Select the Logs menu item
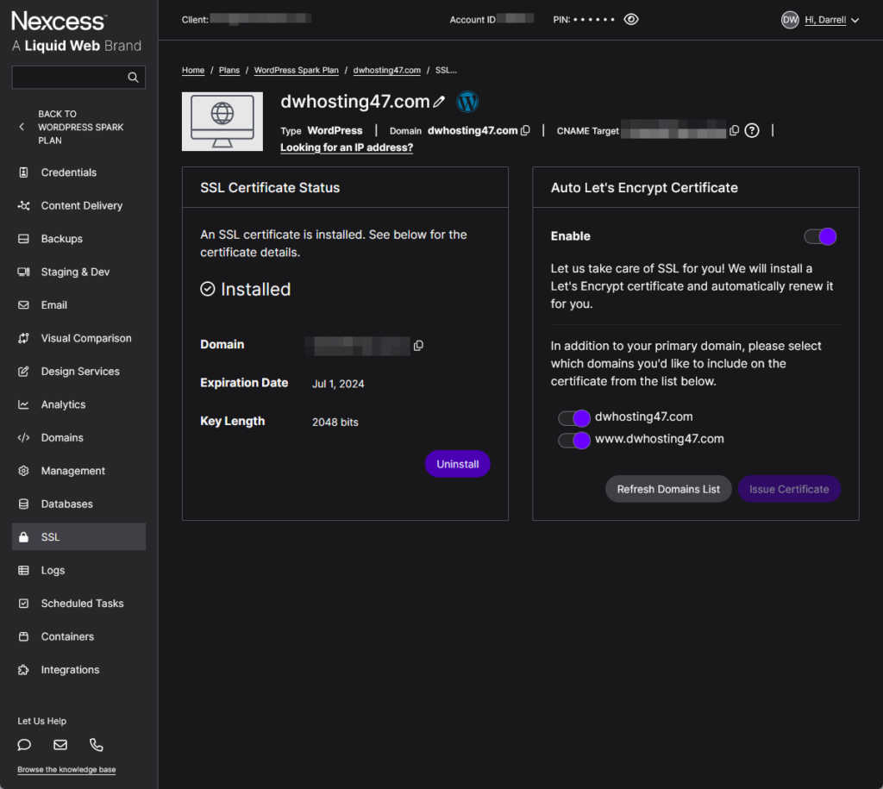The image size is (883, 789). point(78,571)
